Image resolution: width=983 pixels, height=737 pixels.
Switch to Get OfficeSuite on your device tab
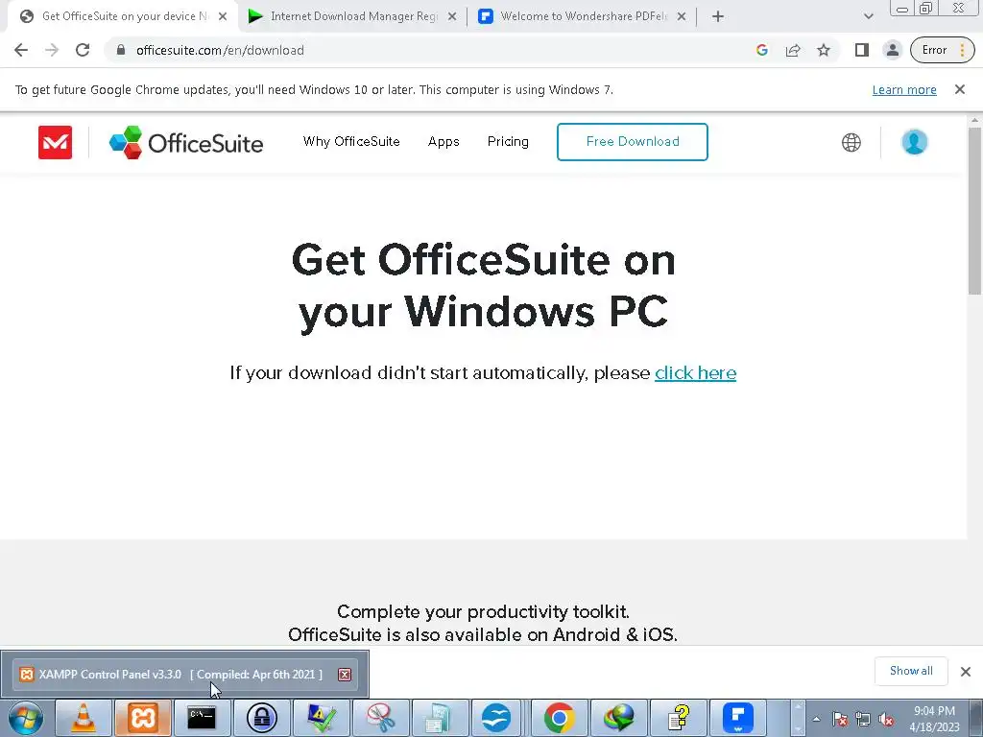[122, 16]
